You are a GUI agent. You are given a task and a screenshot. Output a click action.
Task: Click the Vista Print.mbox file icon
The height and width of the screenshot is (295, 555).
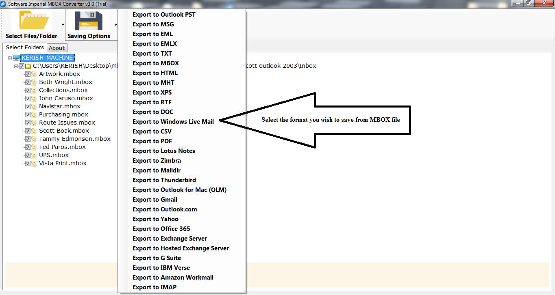click(x=34, y=163)
